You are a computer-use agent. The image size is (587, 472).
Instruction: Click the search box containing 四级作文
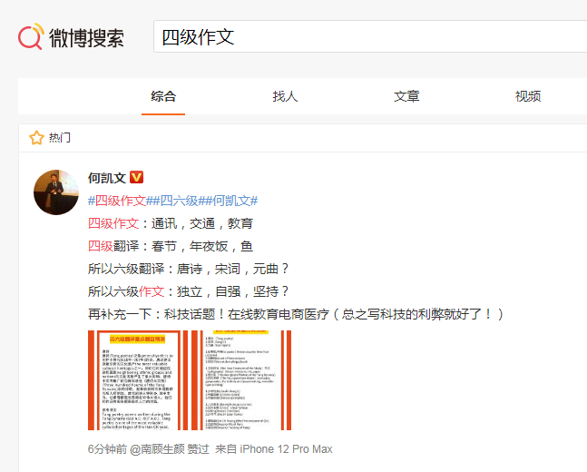tap(363, 37)
